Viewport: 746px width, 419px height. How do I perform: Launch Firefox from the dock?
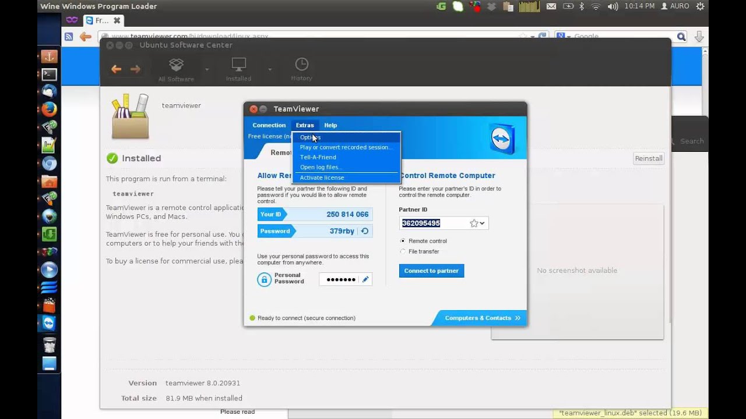tap(49, 109)
